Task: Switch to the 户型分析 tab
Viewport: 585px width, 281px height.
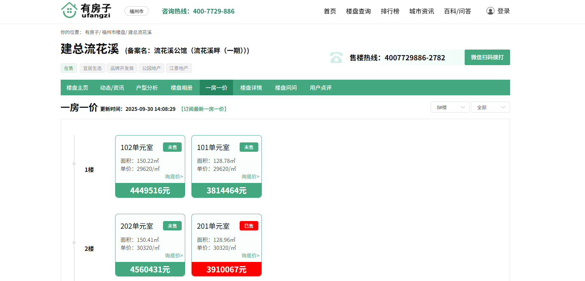Action: point(147,88)
